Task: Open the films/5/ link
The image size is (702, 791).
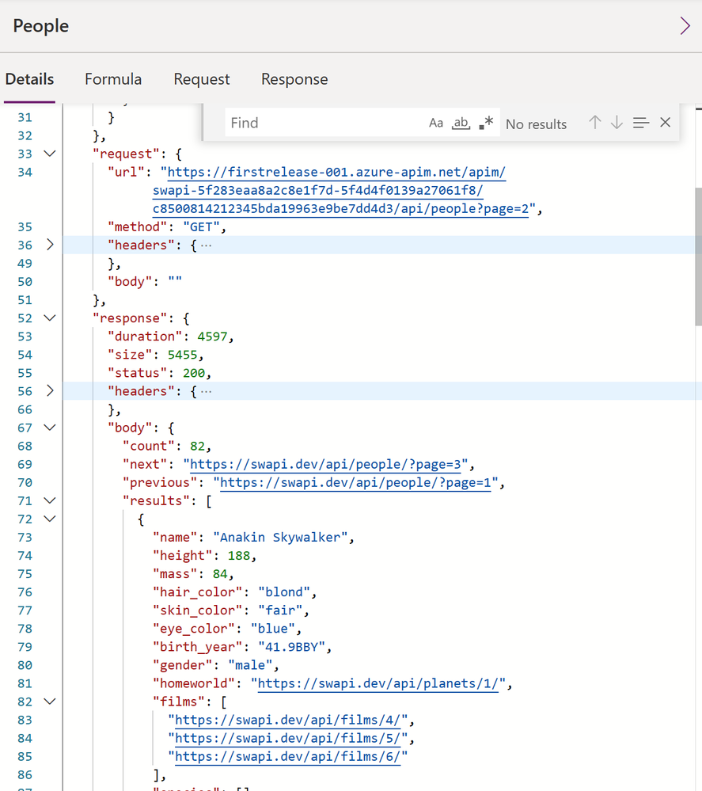Action: point(287,738)
